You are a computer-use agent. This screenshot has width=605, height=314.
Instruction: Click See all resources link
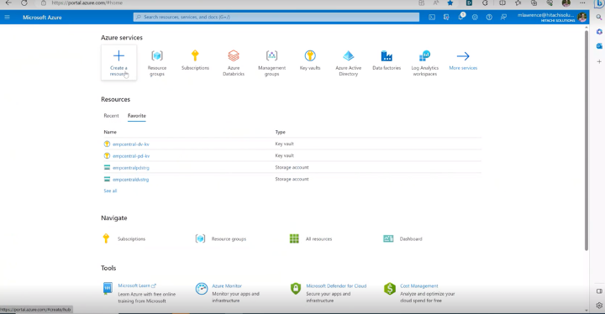[x=110, y=191]
